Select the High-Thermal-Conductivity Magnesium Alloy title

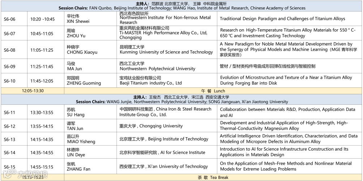(284, 126)
